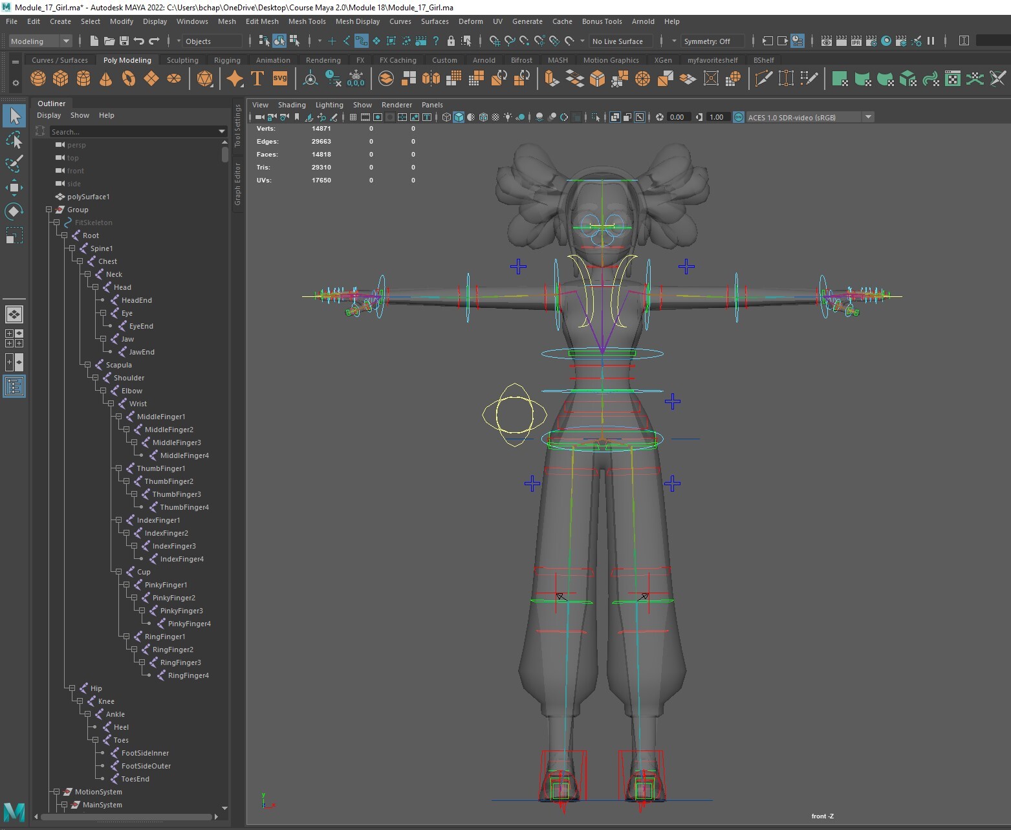Enable snap to grid magnet toggle
1011x830 pixels.
coord(495,41)
